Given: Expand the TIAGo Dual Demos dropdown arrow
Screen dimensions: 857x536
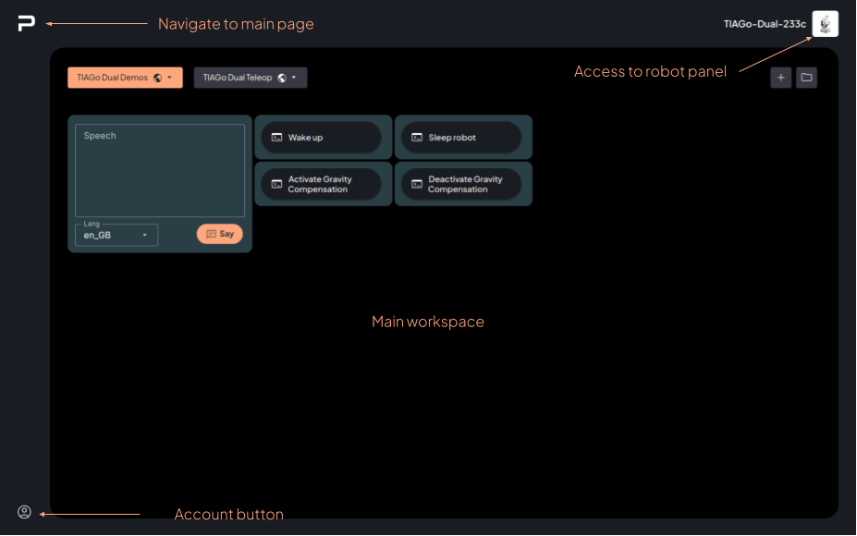Looking at the screenshot, I should (170, 78).
